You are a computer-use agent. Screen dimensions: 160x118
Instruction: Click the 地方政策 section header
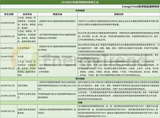(x=80, y=79)
